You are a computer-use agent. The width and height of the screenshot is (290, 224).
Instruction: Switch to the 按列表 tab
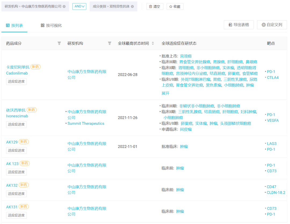tap(15, 25)
